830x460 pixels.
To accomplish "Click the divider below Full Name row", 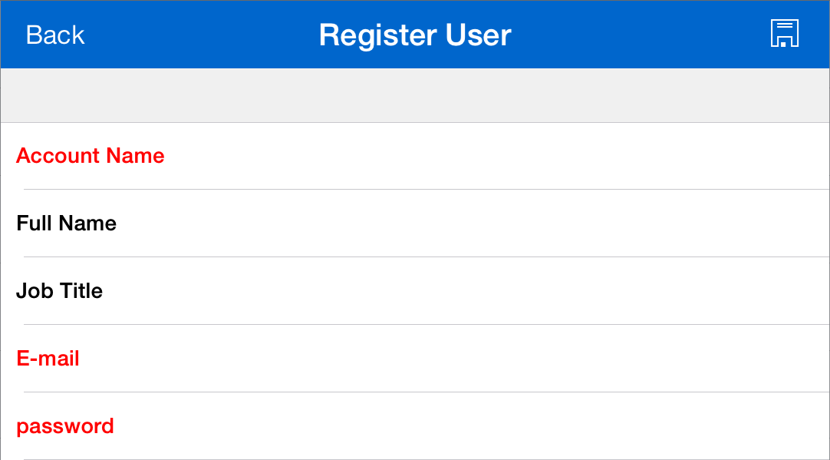I will click(427, 256).
